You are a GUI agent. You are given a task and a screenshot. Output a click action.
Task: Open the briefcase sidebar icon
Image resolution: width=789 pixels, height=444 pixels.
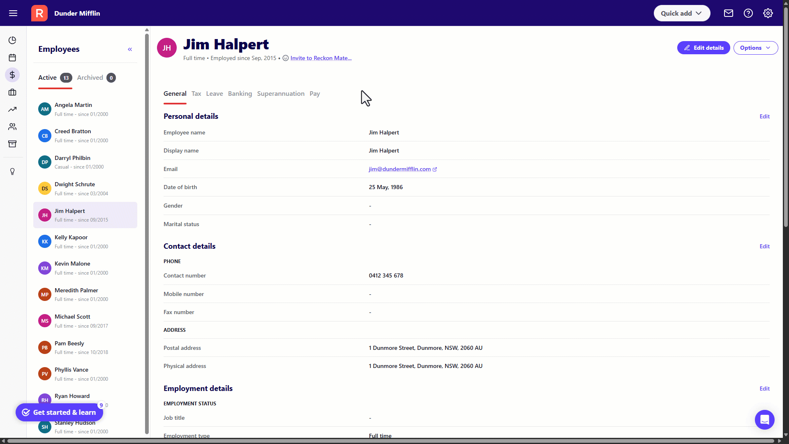[x=12, y=92]
